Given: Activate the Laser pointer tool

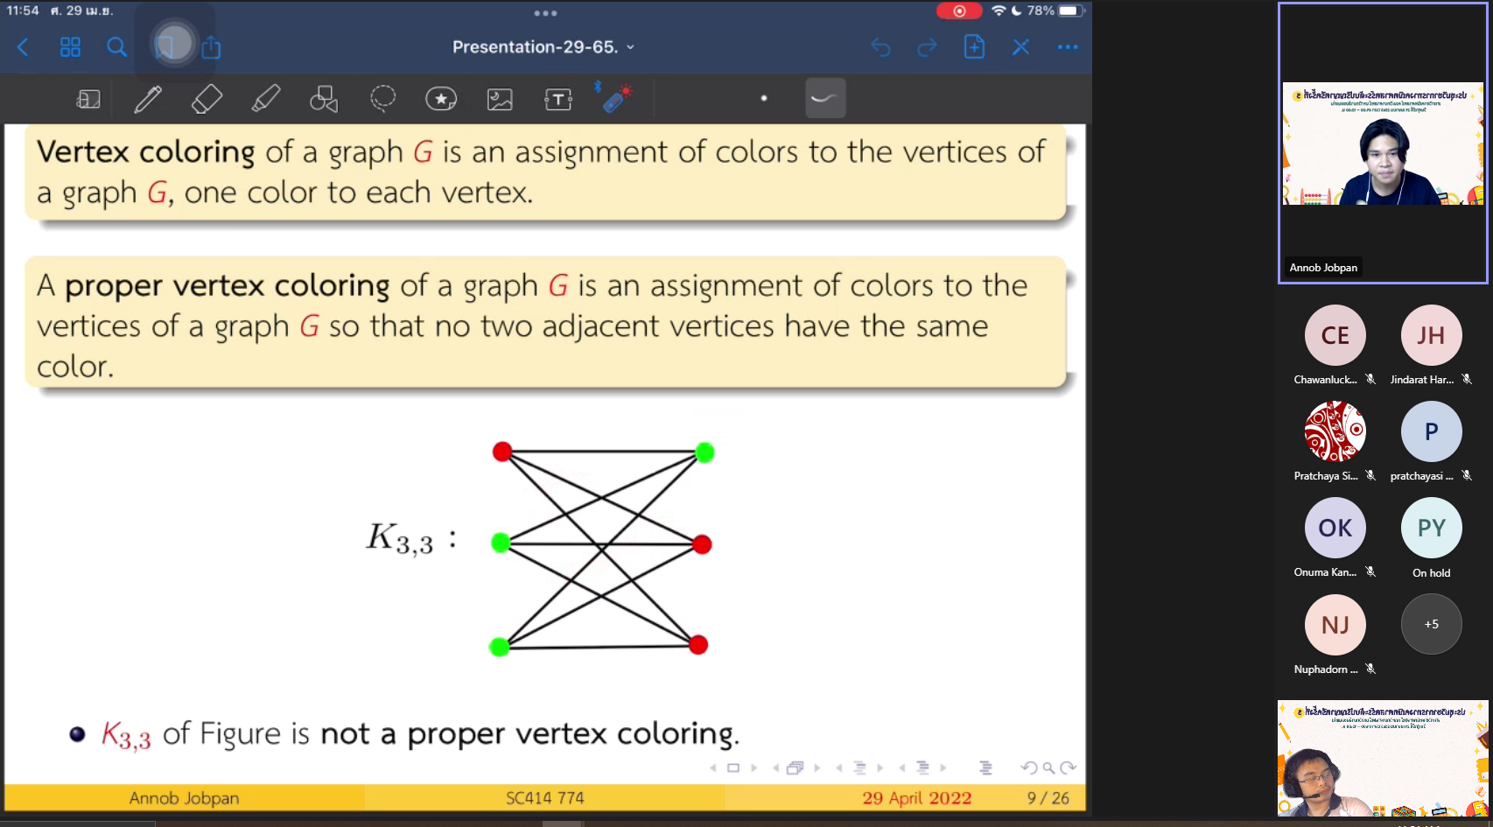Looking at the screenshot, I should 617,98.
